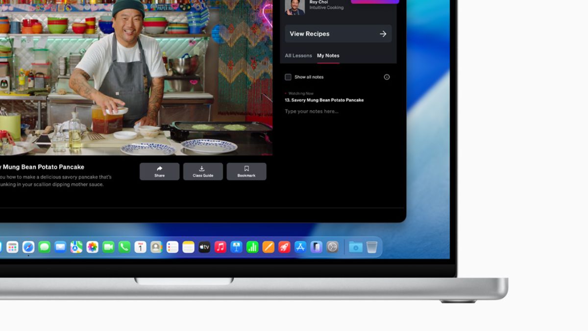Click the text 13. Savory Mung Bean Potato Pancake
588x331 pixels.
pos(324,100)
